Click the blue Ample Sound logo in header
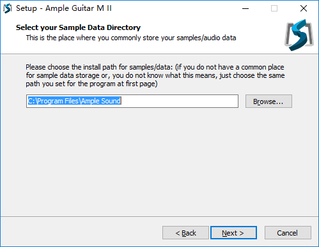The width and height of the screenshot is (319, 247). tap(299, 35)
